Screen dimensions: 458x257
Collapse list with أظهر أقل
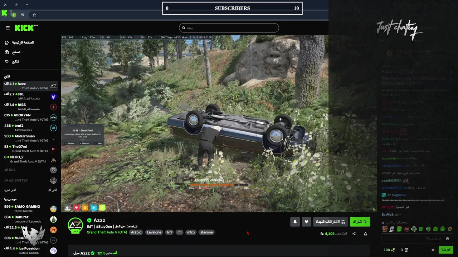pyautogui.click(x=52, y=190)
